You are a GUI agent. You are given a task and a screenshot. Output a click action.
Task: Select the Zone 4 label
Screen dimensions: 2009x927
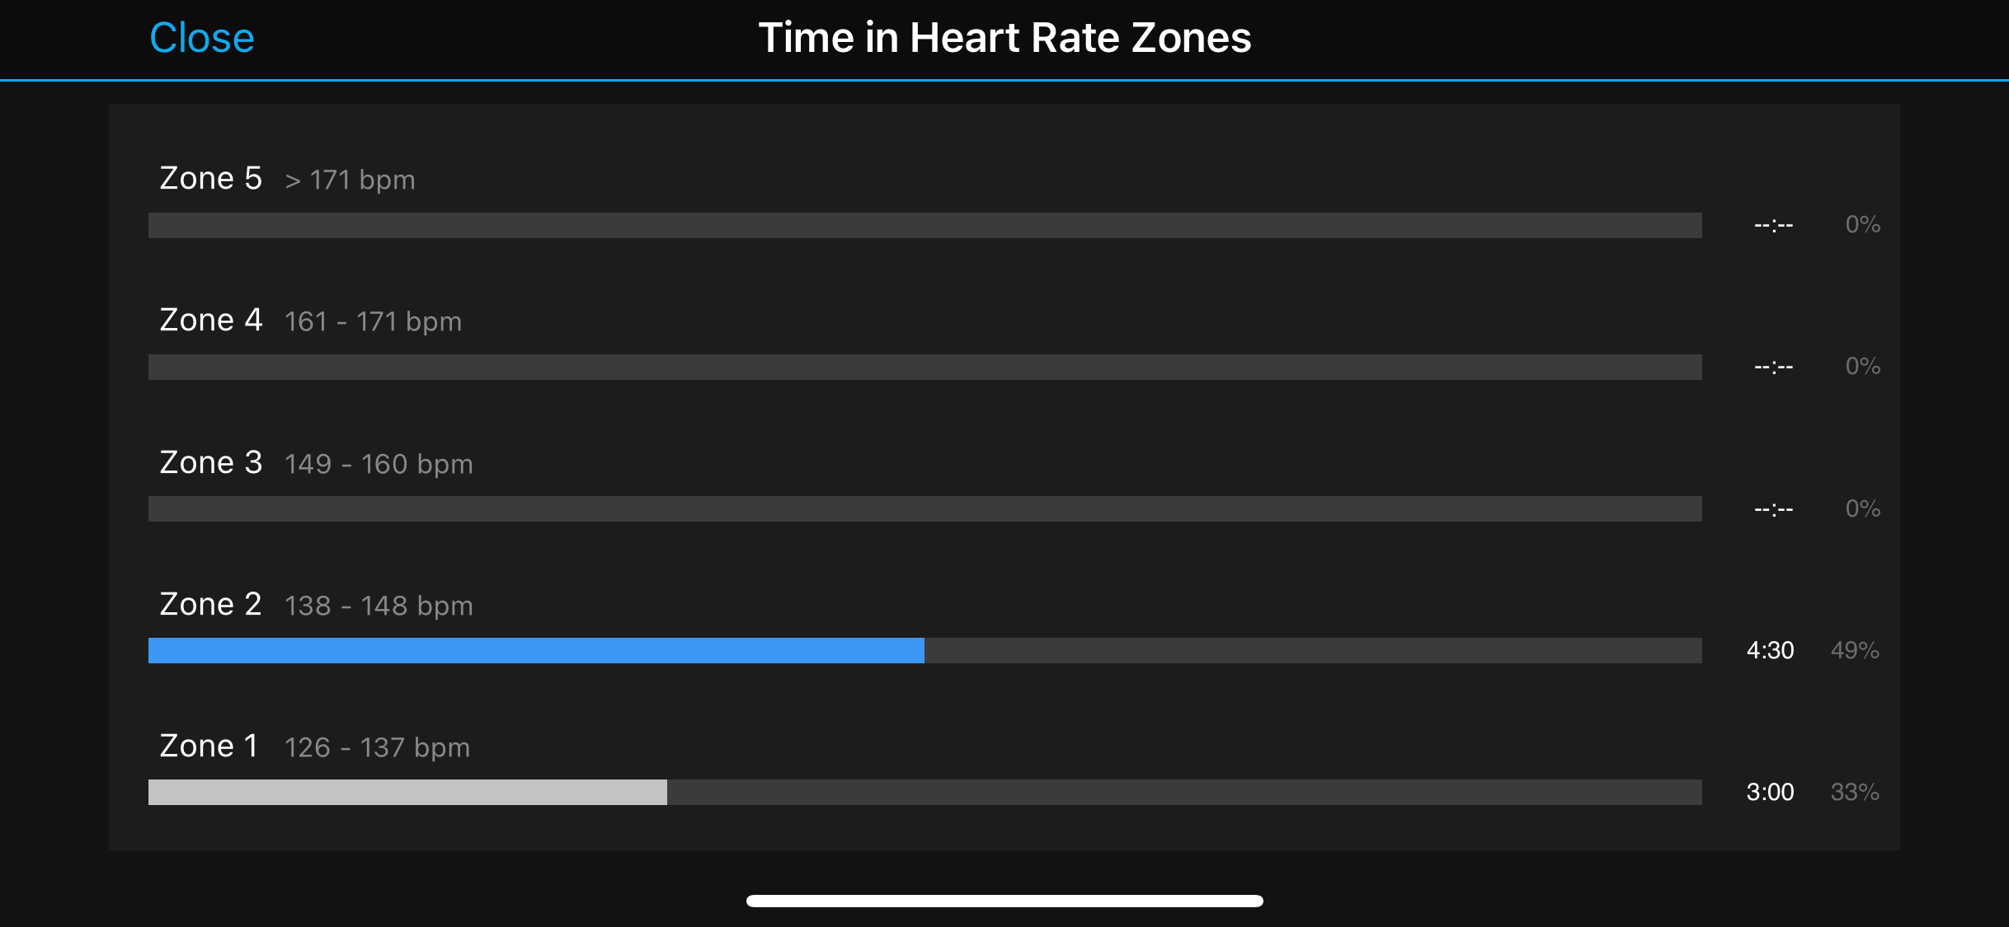pos(210,320)
